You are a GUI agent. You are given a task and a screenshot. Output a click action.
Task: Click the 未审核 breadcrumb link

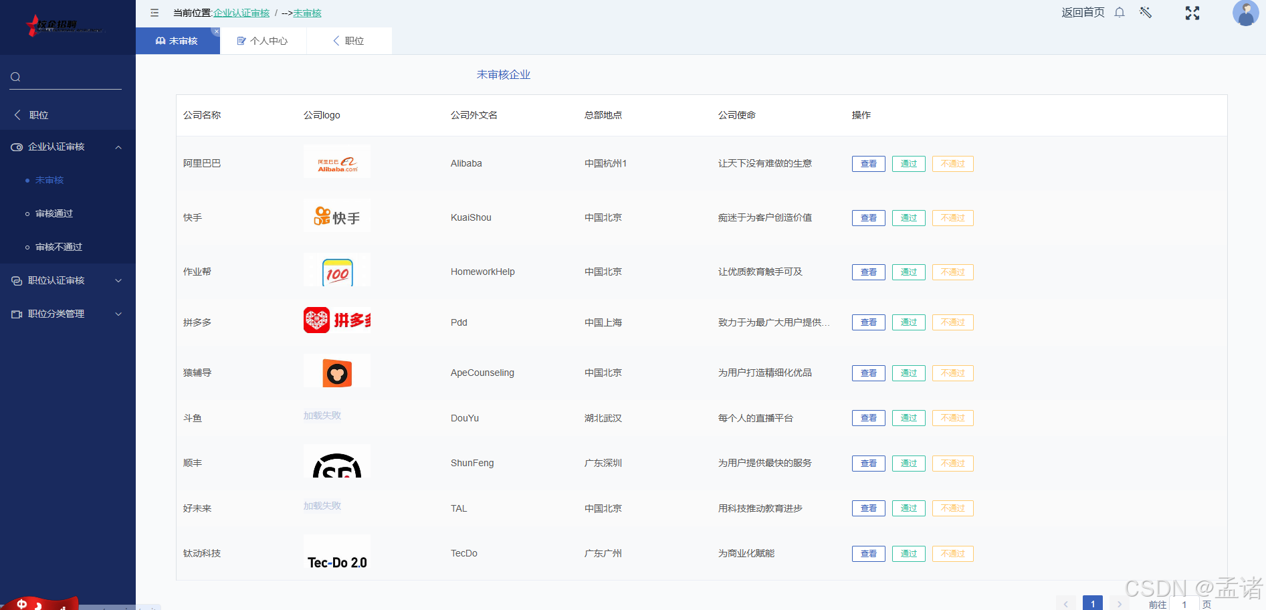point(307,13)
